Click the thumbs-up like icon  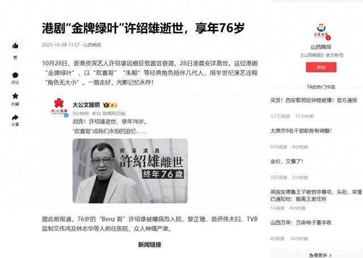[15, 45]
